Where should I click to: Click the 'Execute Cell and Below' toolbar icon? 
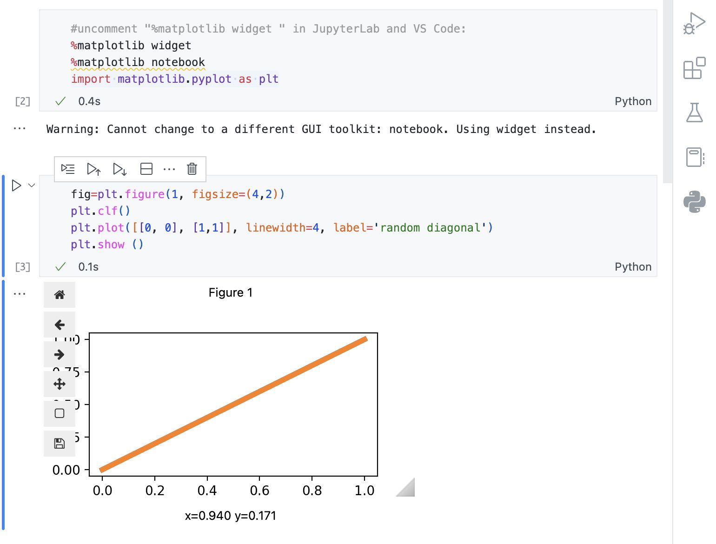coord(120,169)
